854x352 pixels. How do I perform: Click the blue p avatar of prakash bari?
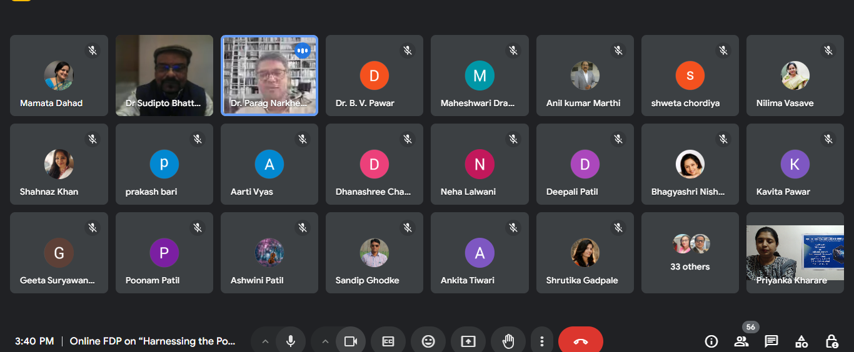[x=164, y=165]
